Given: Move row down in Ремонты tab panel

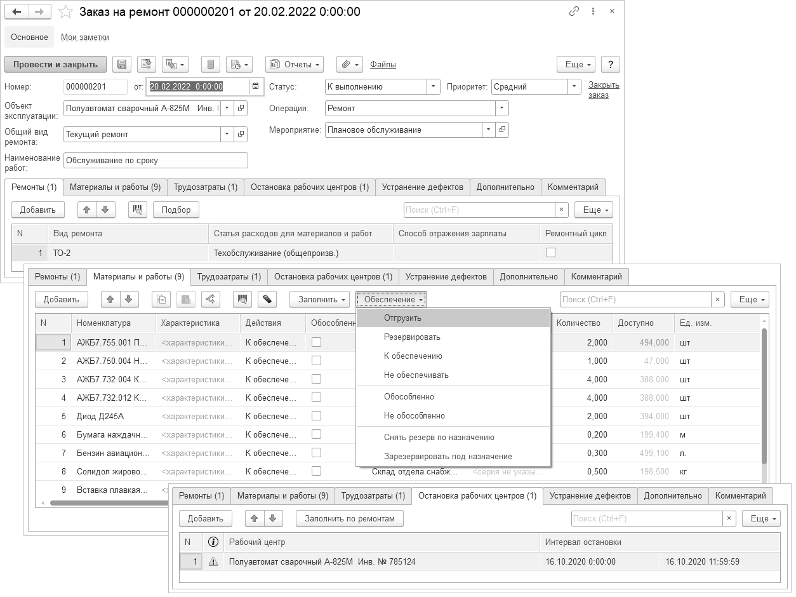Looking at the screenshot, I should pyautogui.click(x=105, y=210).
